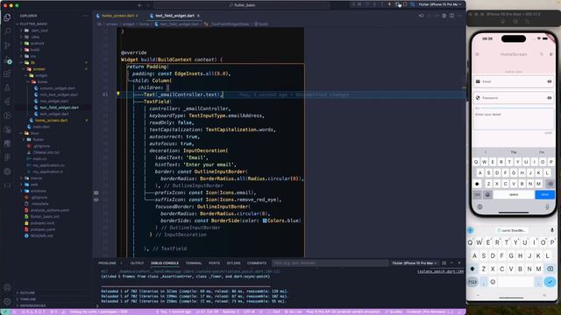
Task: Open README.md in explorer
Action: (x=40, y=235)
